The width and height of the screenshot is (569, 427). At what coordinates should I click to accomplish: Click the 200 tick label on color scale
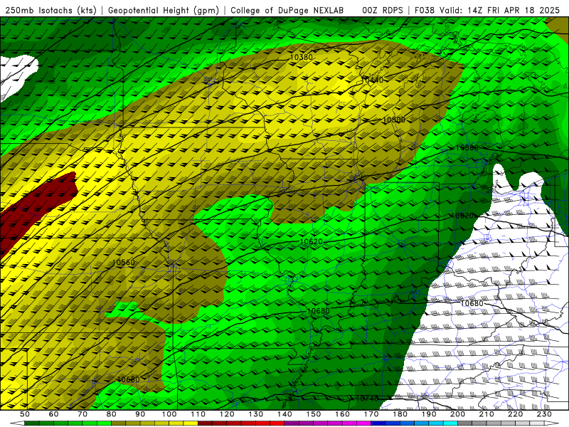(457, 414)
